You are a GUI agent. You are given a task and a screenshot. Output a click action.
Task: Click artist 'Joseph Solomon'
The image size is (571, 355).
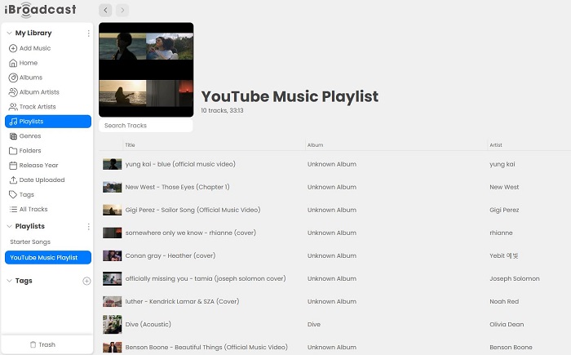[x=515, y=279]
